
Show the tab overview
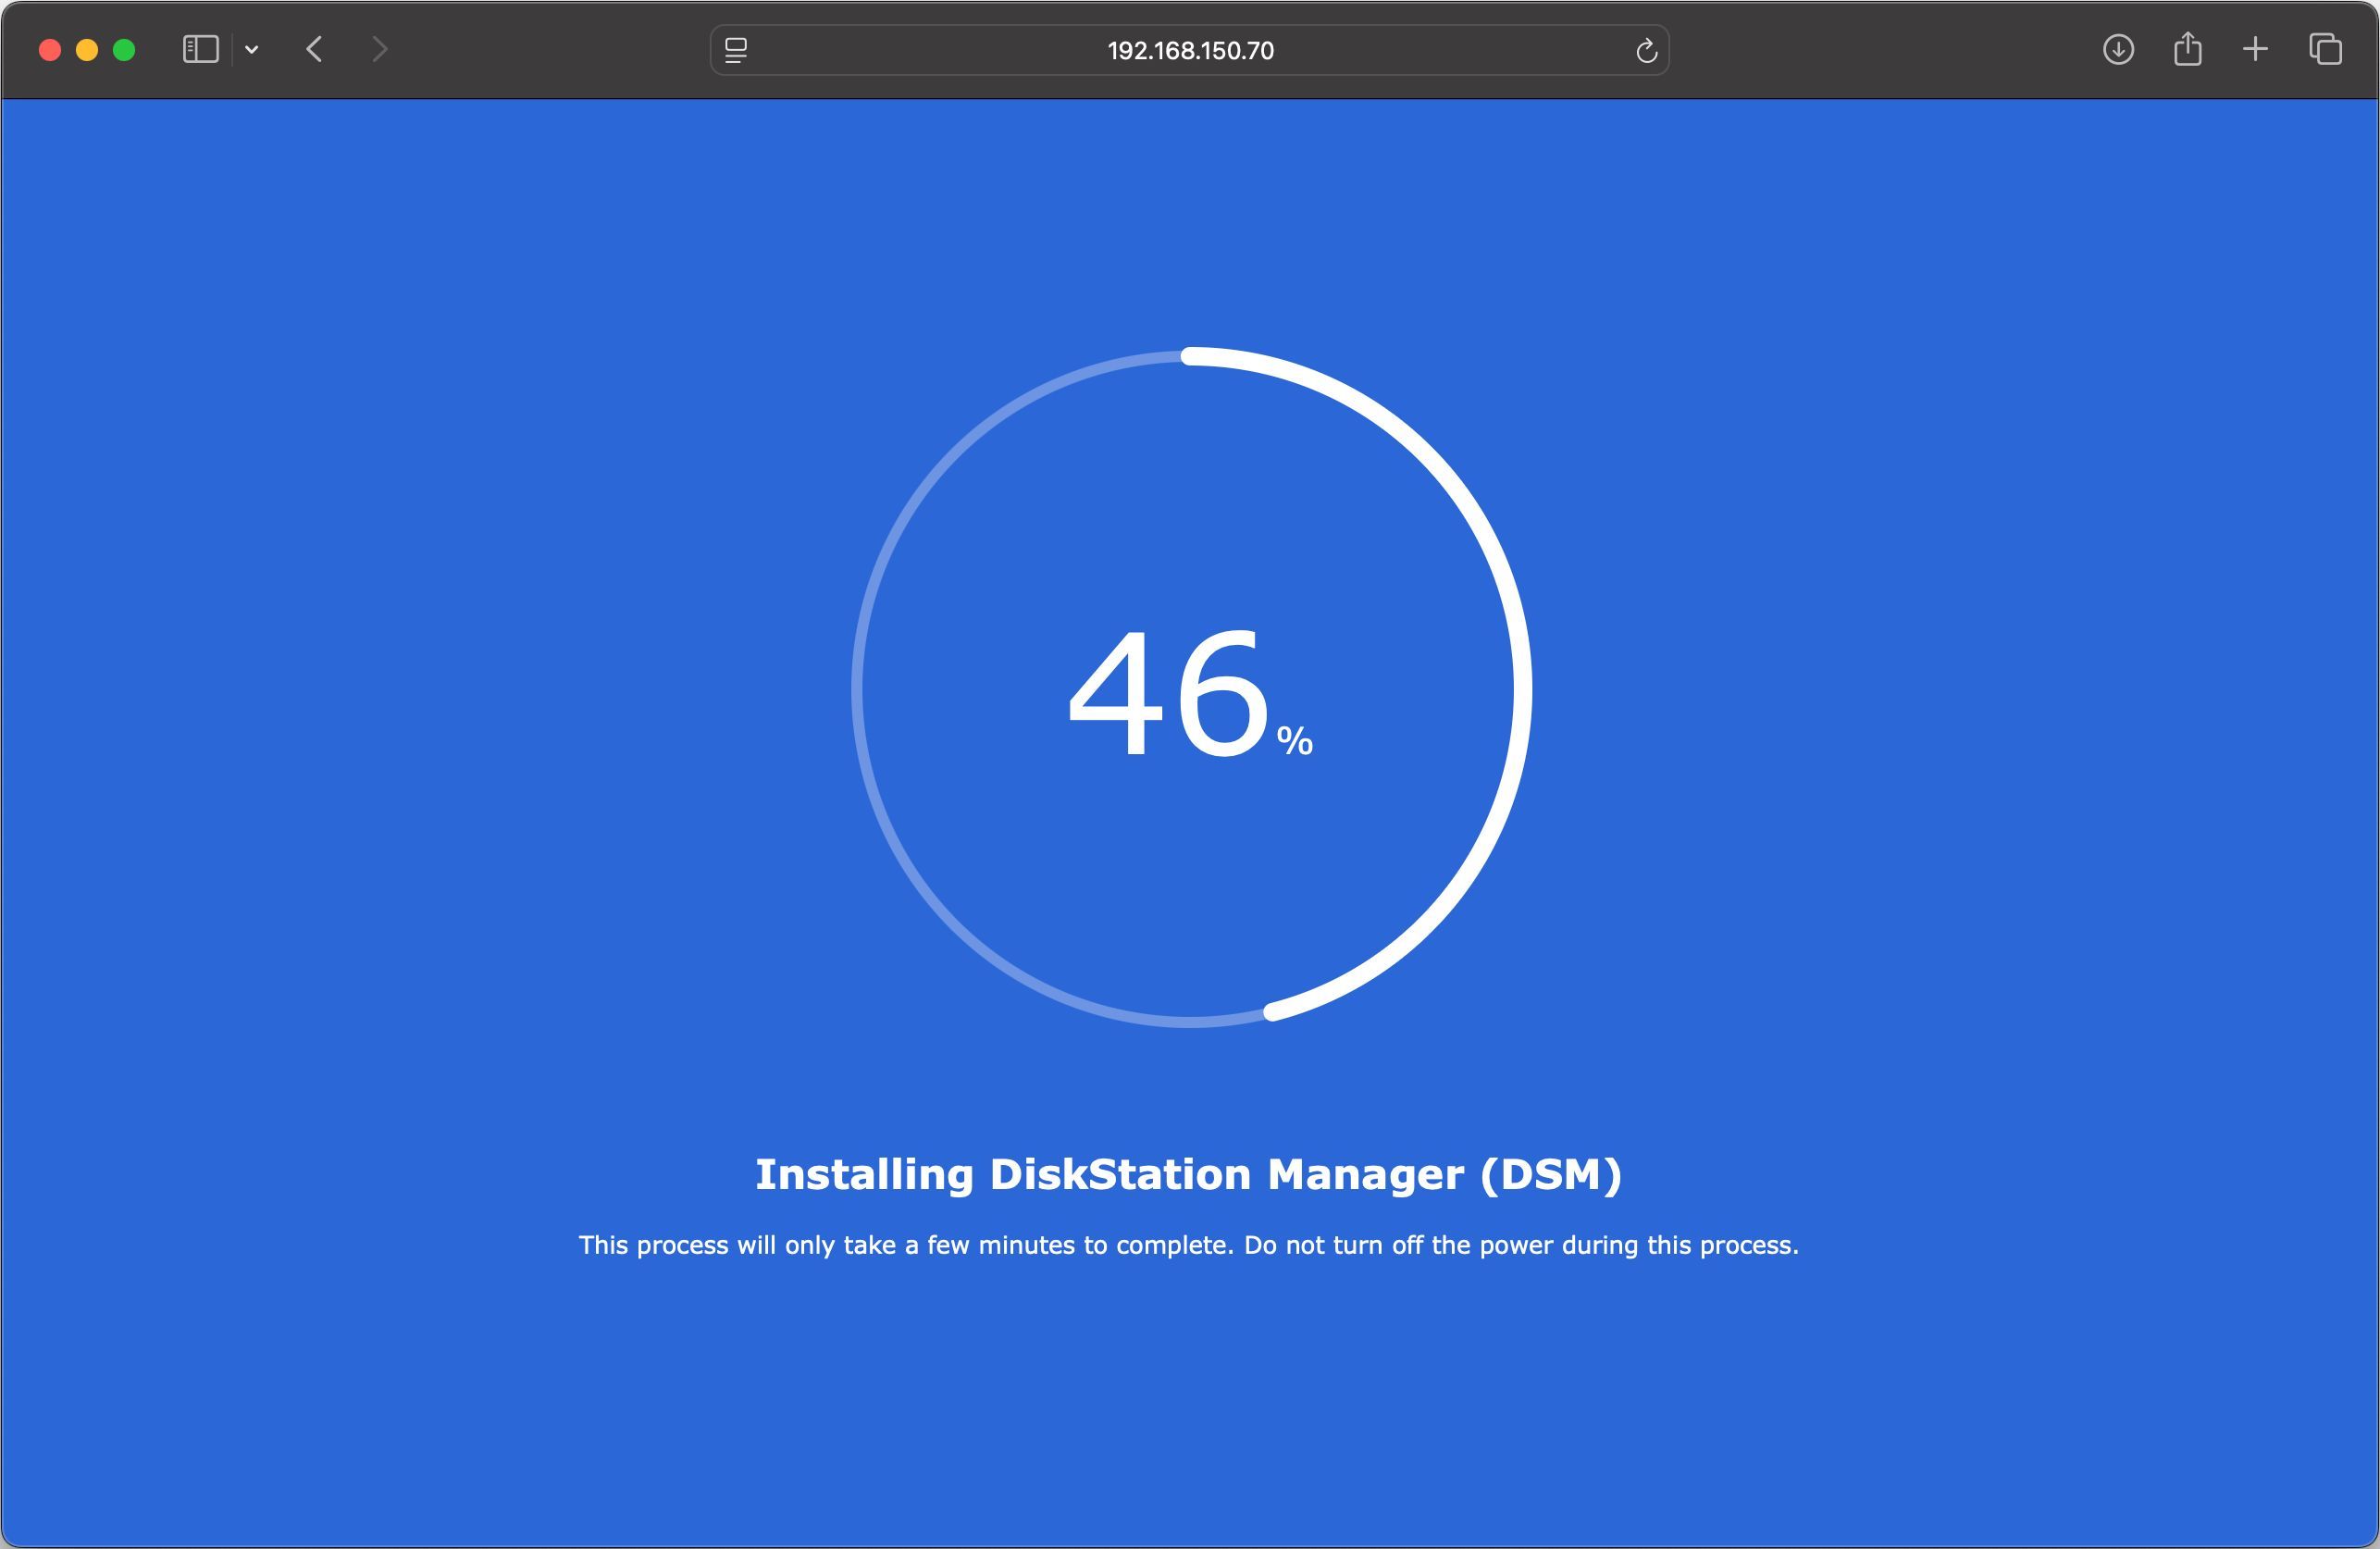tap(2325, 49)
